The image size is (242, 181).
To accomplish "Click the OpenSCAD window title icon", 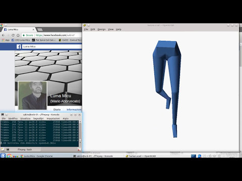I will point(85,25).
